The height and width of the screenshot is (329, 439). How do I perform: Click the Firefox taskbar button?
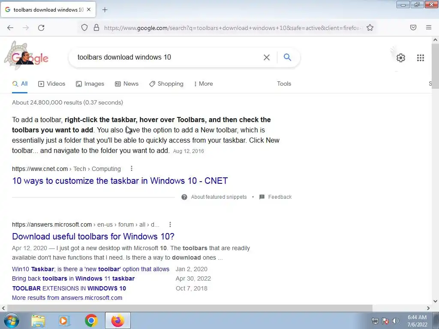pos(117,320)
